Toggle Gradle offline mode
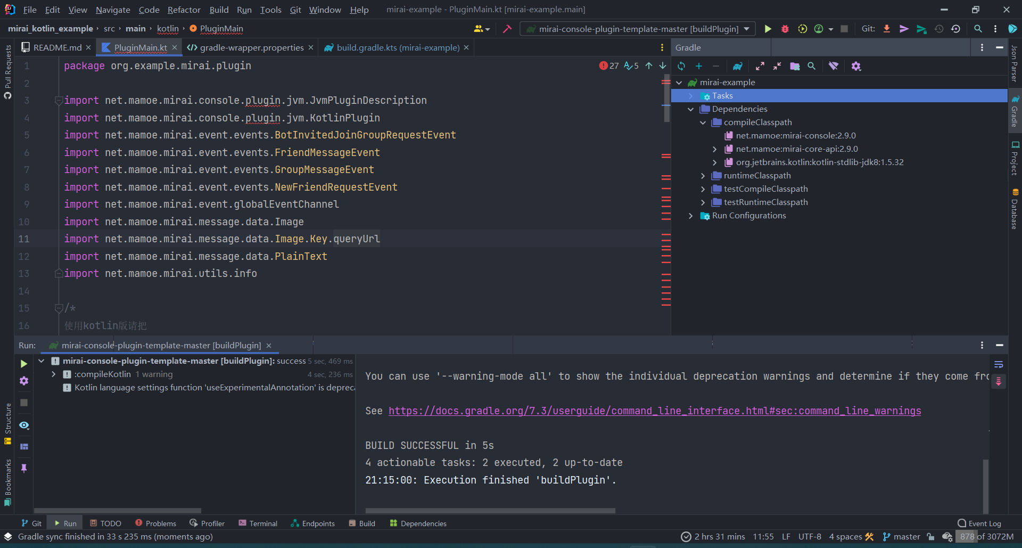Screen dimensions: 1022x548 834,66
